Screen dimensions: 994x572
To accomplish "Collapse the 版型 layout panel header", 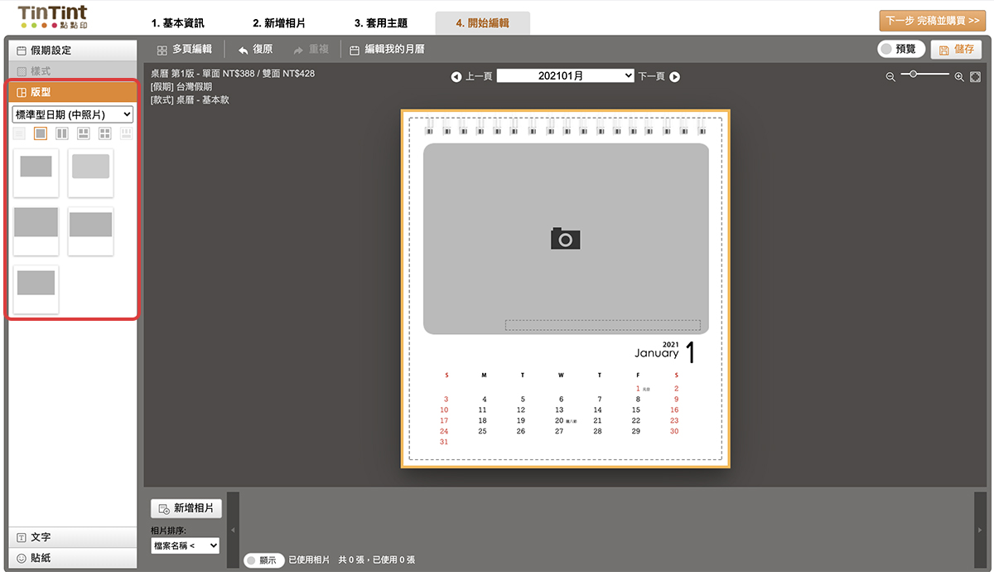I will pos(72,92).
